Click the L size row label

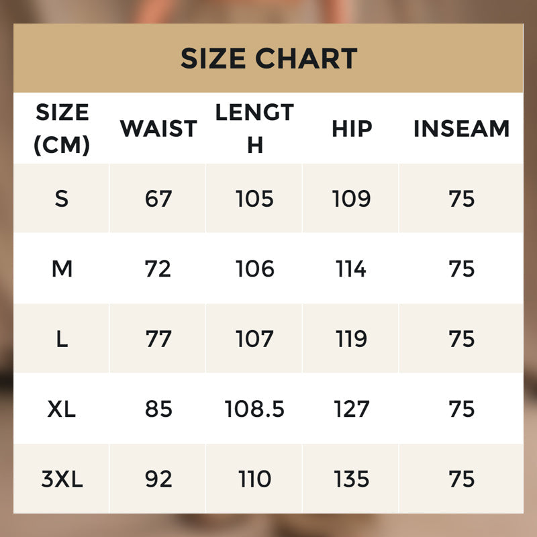(x=62, y=339)
